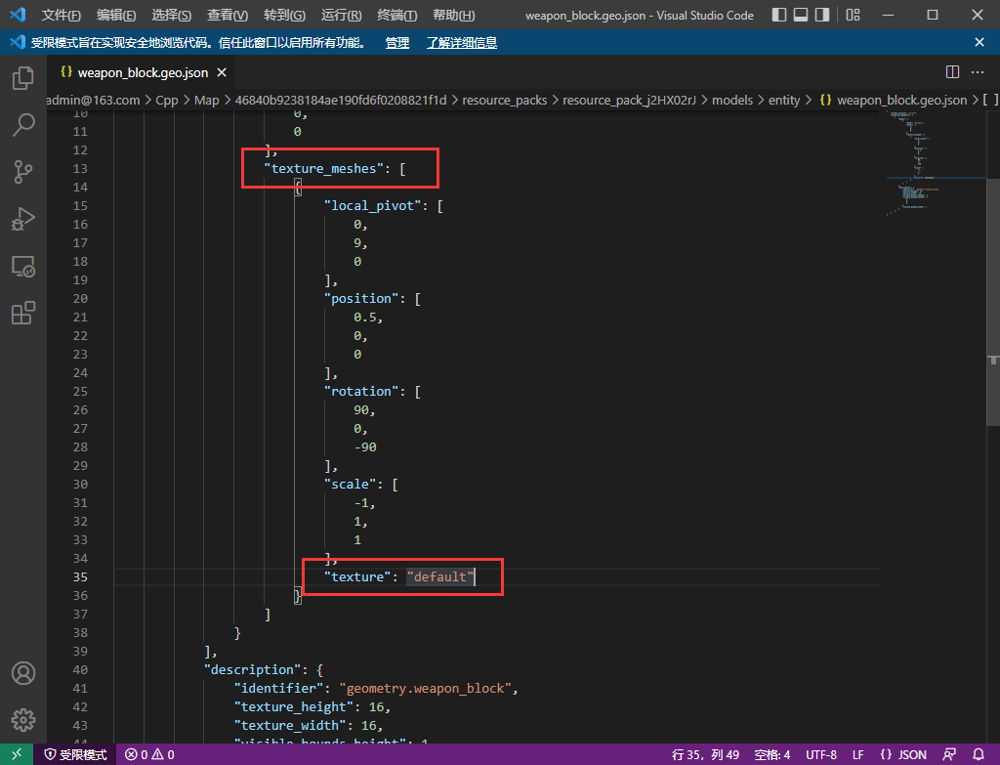Click the feedback icon in status bar
Image resolution: width=1000 pixels, height=765 pixels.
tap(949, 754)
